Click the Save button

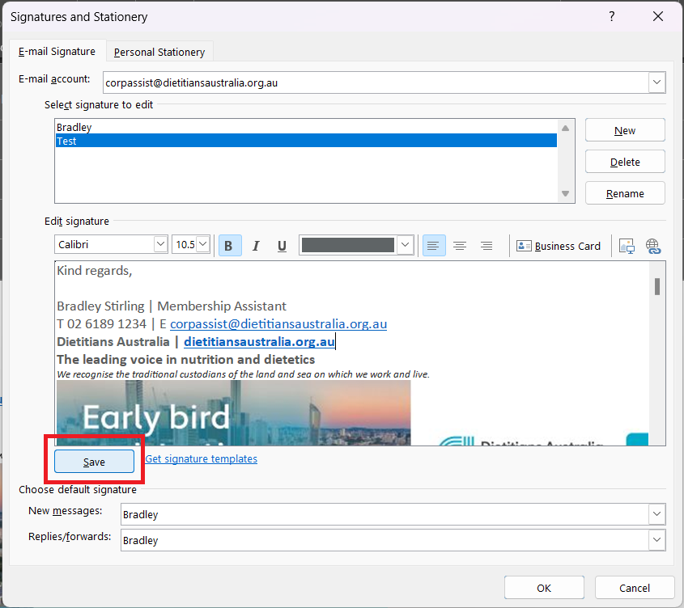pos(94,461)
